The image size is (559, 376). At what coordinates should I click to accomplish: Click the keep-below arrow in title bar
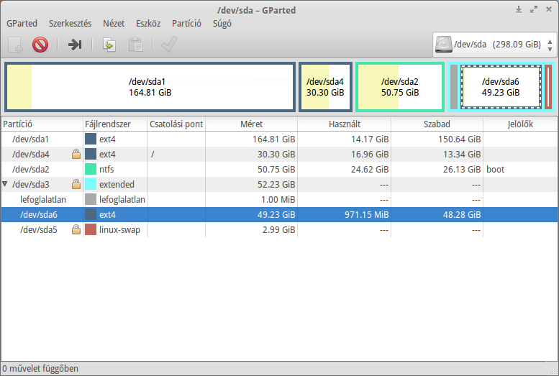519,9
